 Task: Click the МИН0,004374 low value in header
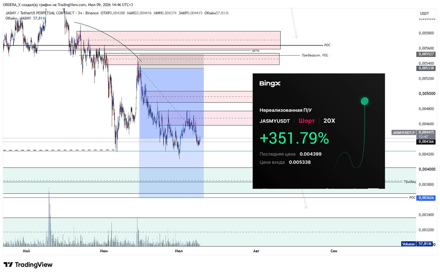point(165,13)
